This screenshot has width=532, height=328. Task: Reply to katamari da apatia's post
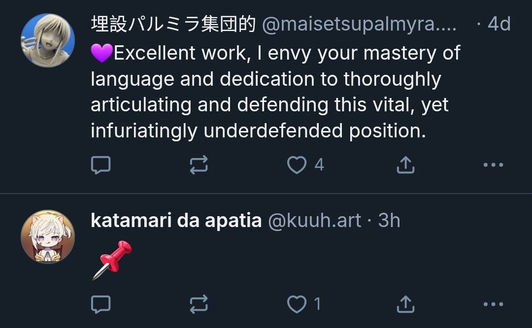(101, 304)
